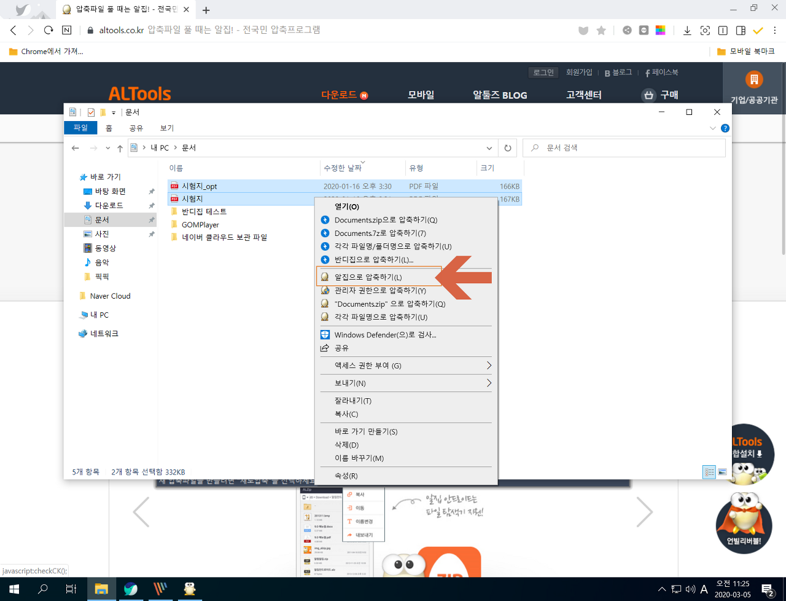Go back in the browser

pyautogui.click(x=14, y=30)
